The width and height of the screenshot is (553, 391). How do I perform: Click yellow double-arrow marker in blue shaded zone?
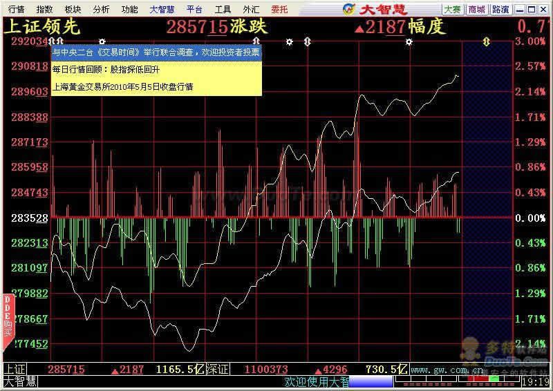click(487, 42)
